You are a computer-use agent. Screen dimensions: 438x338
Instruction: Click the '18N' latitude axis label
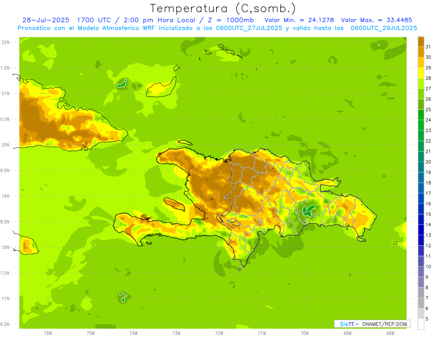[5, 247]
